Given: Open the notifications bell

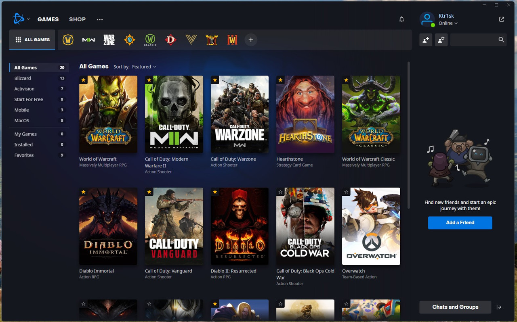Looking at the screenshot, I should point(401,19).
